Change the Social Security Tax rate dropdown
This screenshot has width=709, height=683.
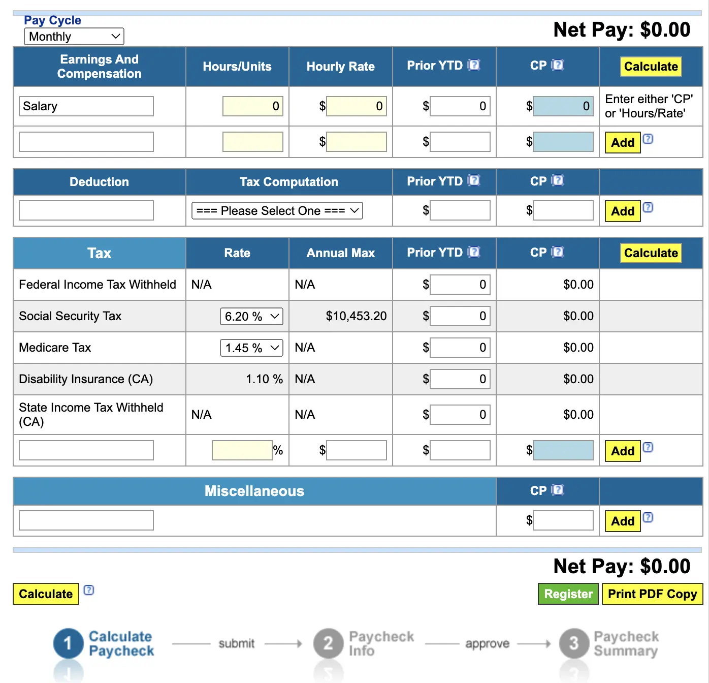(x=251, y=316)
